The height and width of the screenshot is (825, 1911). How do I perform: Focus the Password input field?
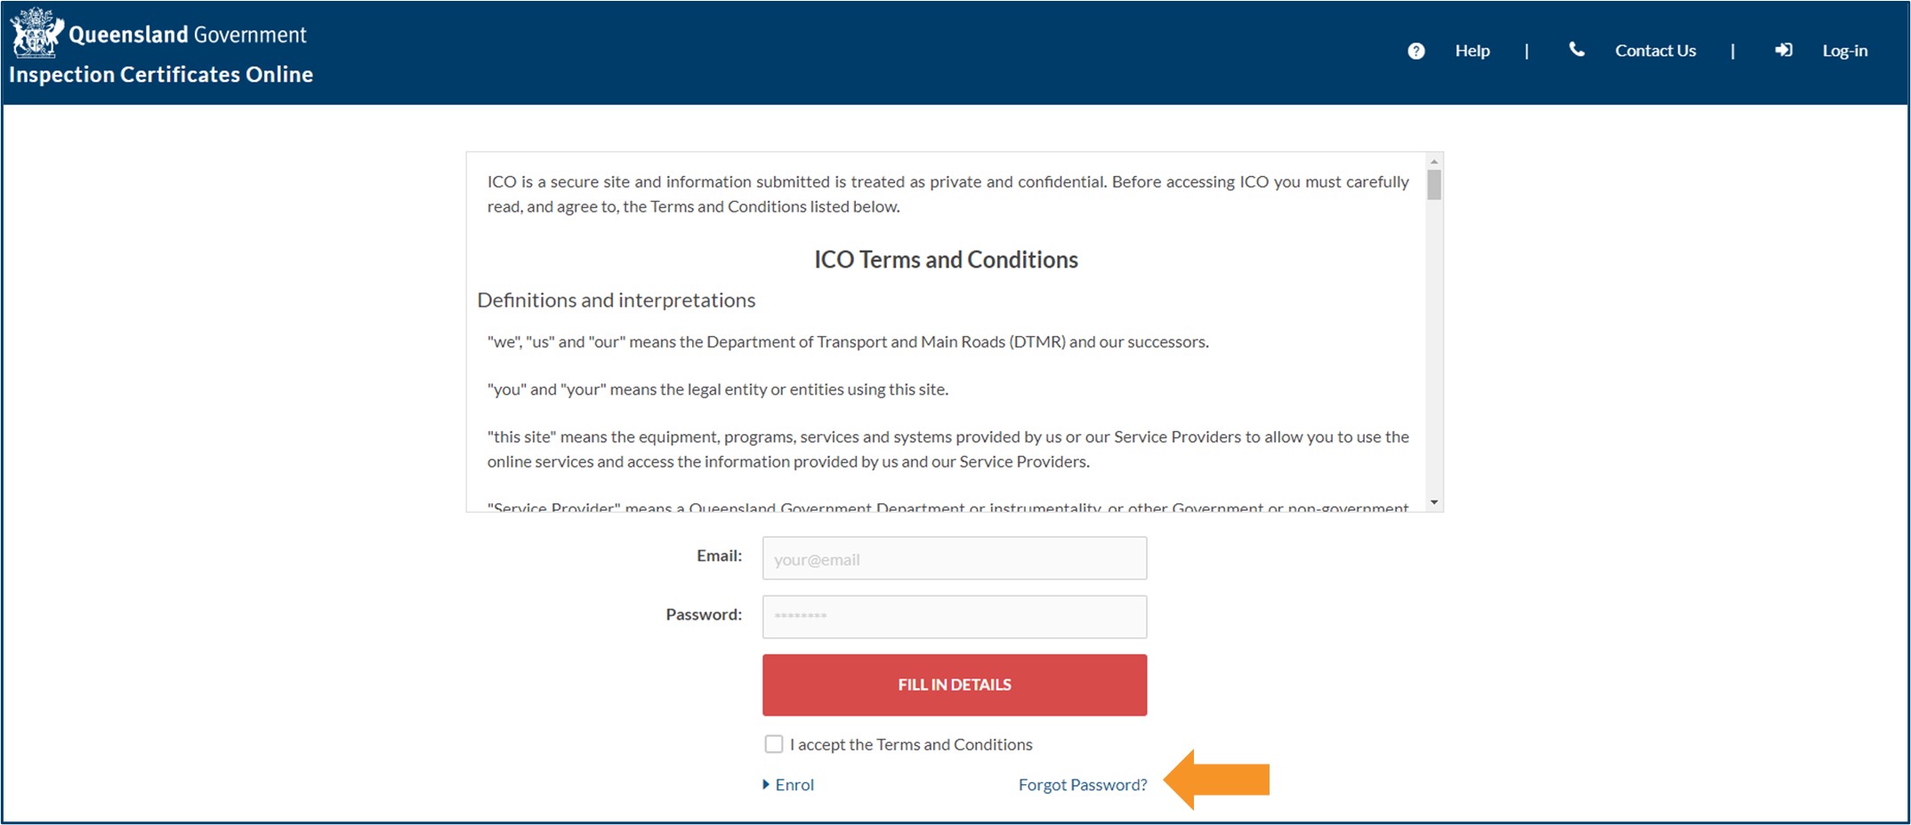tap(955, 617)
